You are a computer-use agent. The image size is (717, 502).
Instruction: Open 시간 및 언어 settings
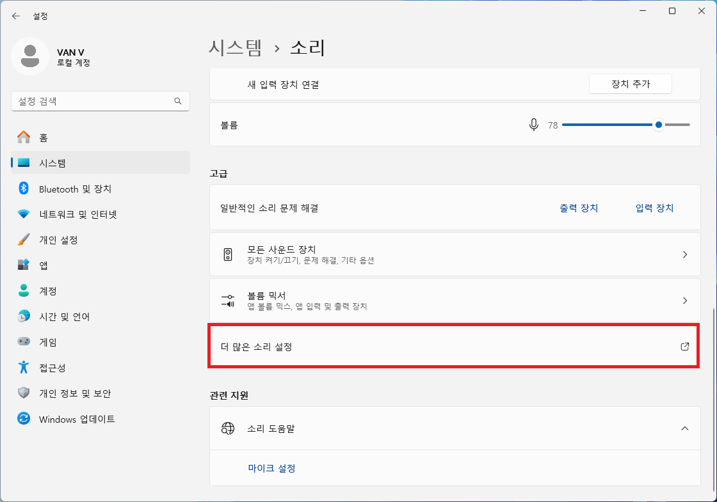point(64,316)
